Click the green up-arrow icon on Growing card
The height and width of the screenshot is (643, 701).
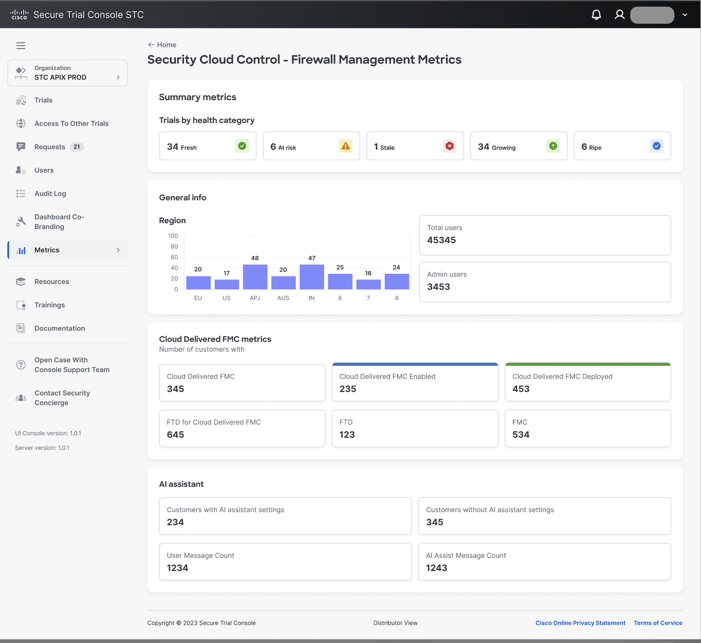[x=553, y=146]
